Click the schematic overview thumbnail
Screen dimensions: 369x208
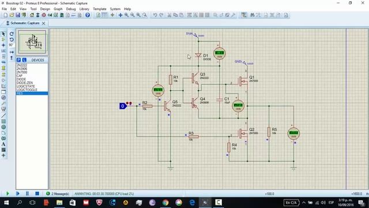point(32,42)
